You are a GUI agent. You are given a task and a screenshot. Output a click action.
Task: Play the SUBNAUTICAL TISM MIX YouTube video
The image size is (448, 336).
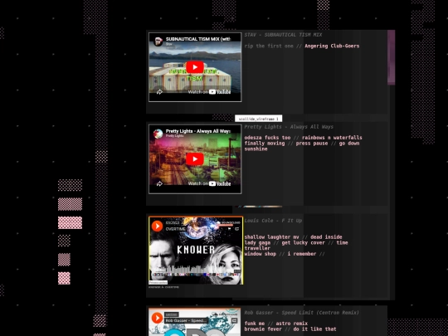tap(195, 67)
